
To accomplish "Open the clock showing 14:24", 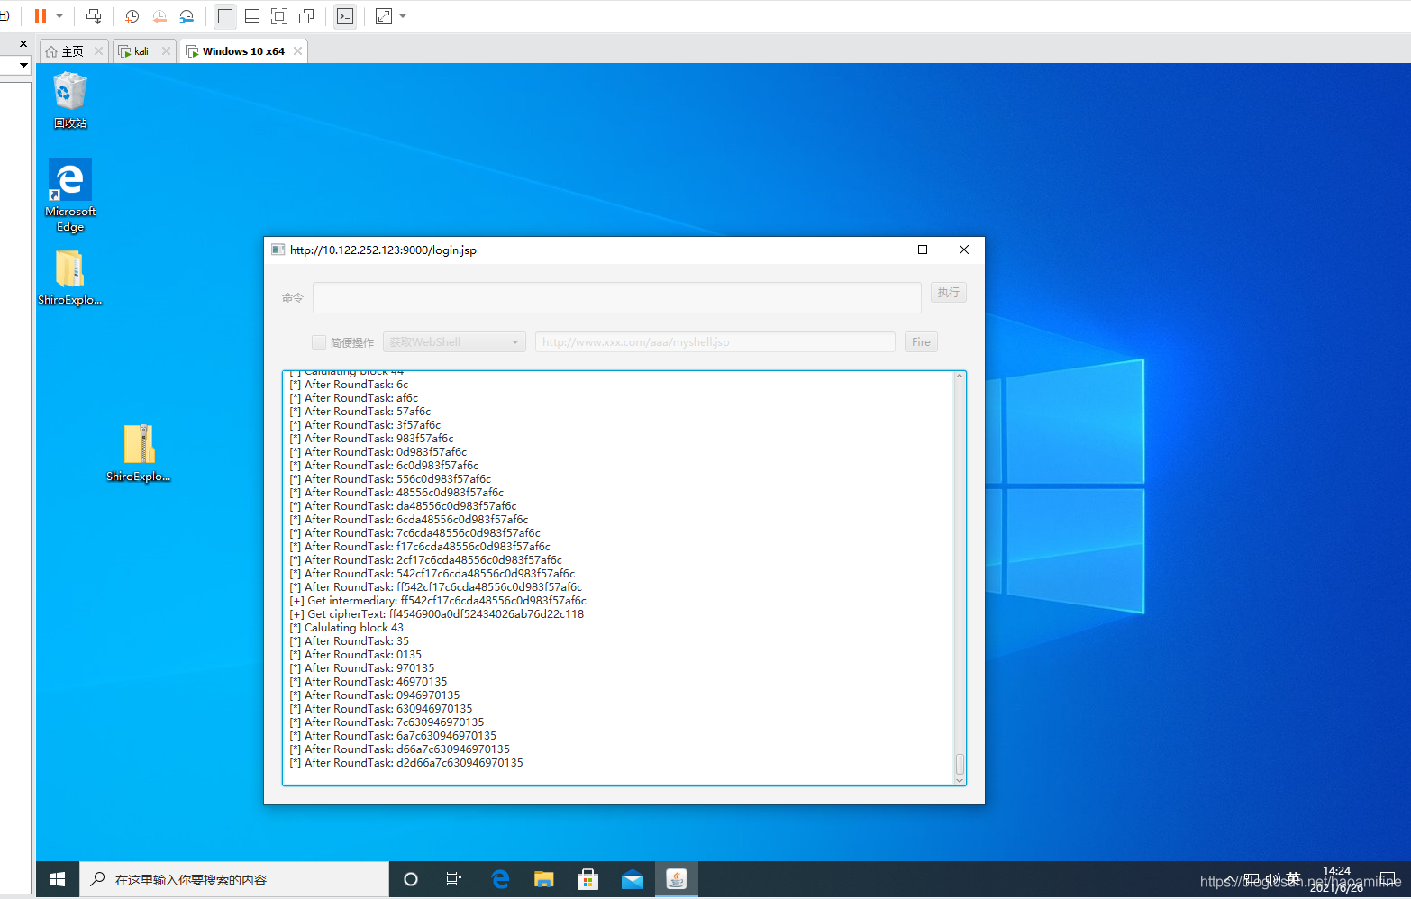I will 1336,879.
